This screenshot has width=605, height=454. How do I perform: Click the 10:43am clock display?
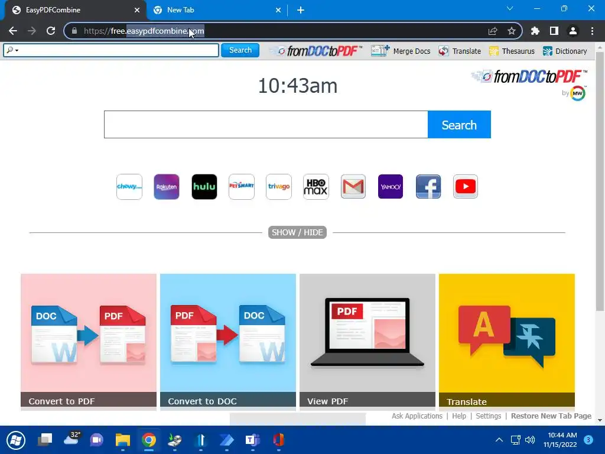298,86
